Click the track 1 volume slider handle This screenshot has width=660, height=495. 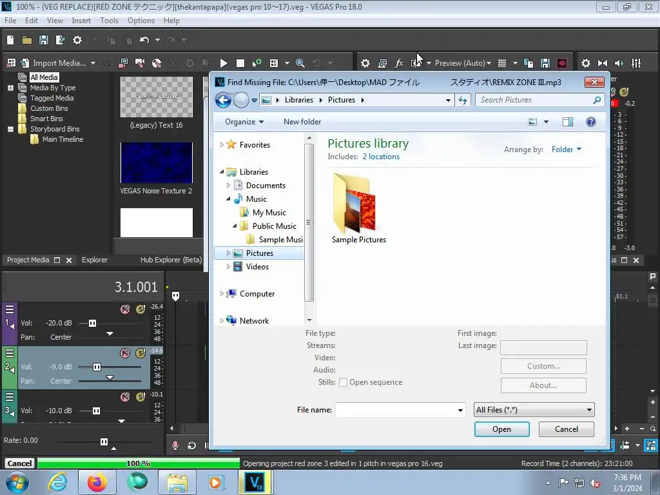(x=93, y=324)
